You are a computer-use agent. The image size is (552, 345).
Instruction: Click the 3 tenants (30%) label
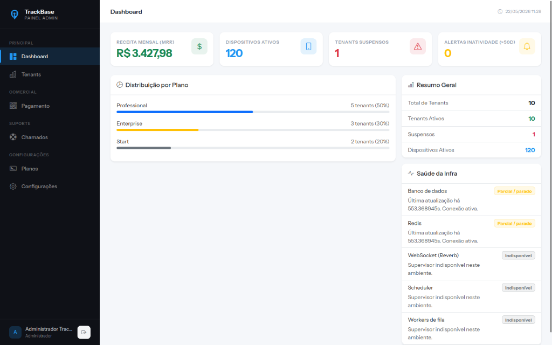(x=370, y=123)
